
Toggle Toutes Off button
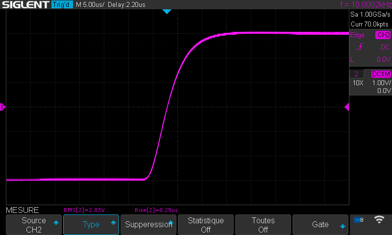pos(263,225)
